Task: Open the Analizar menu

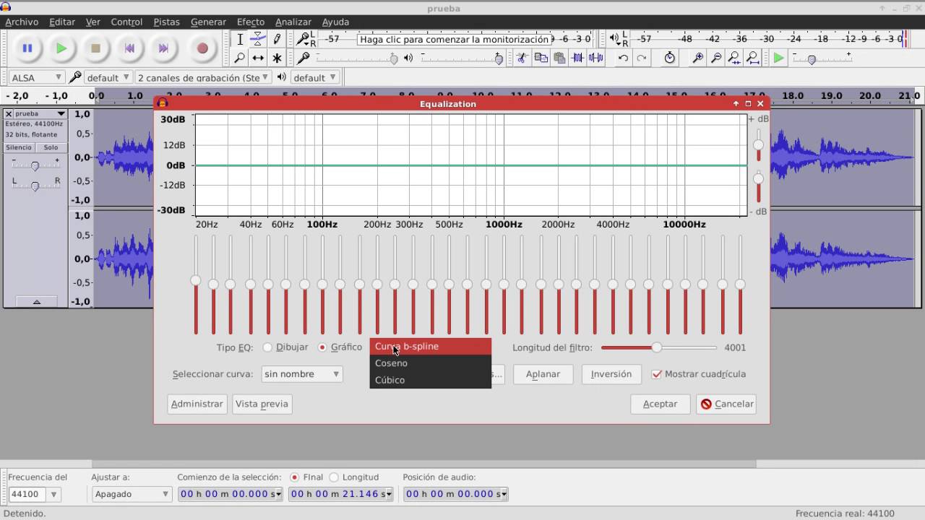Action: point(293,22)
